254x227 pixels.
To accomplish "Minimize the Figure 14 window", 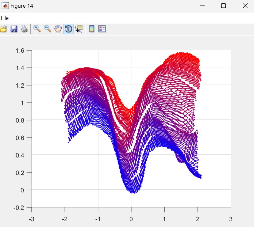I will [202, 6].
